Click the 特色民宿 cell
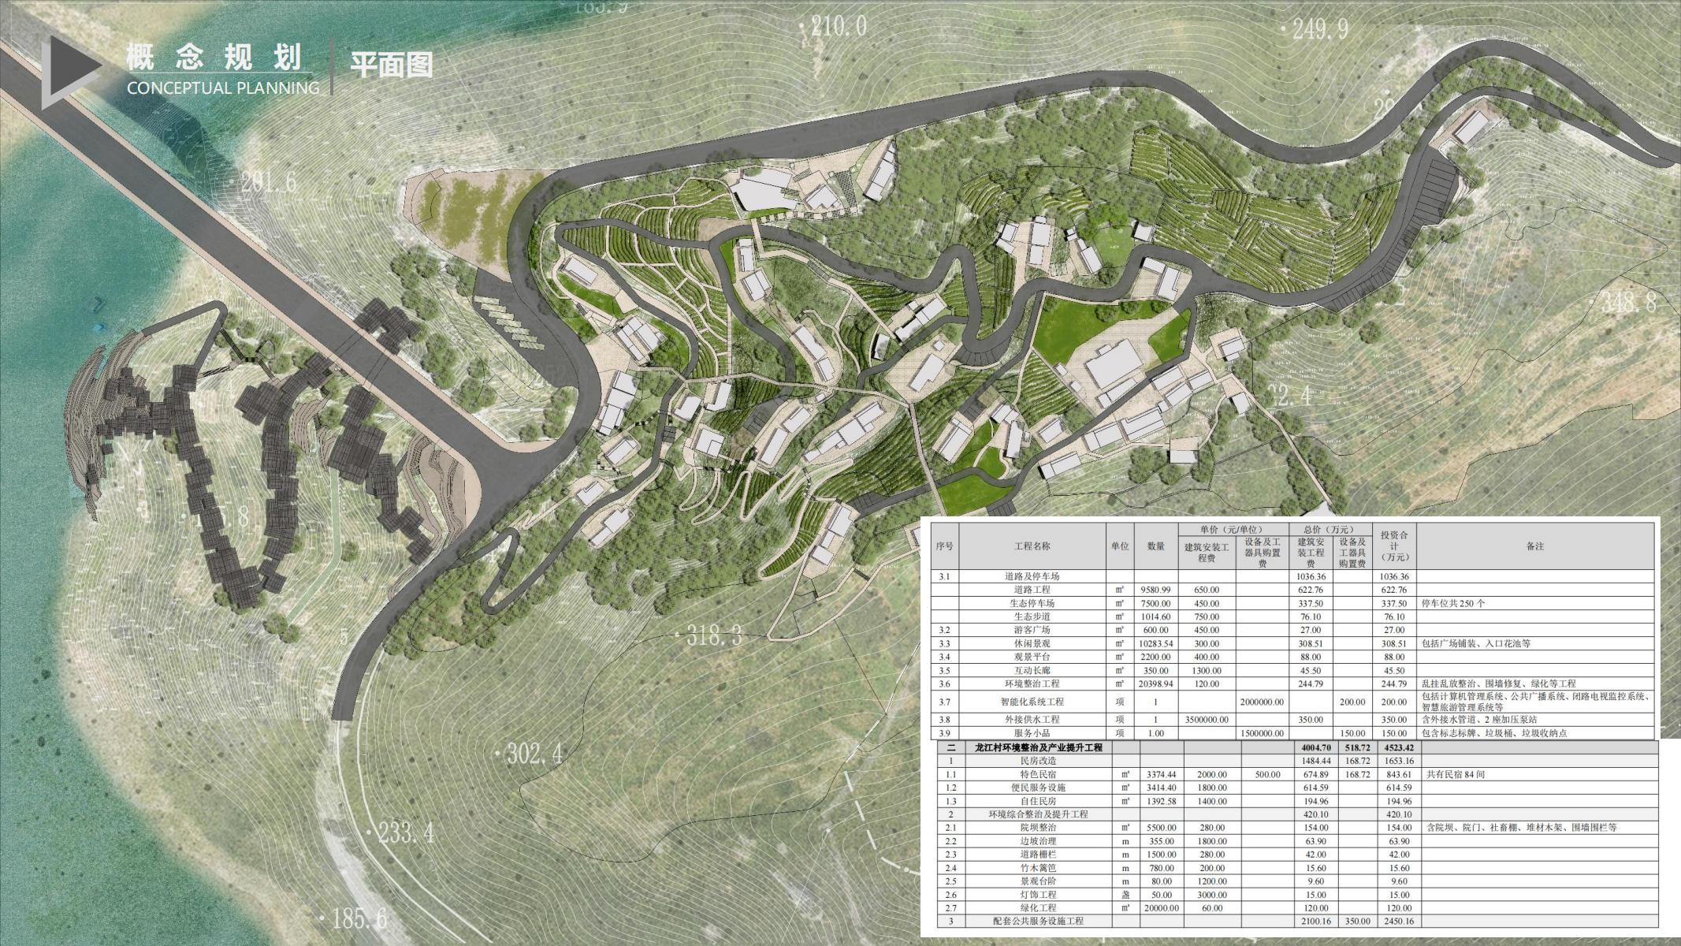The width and height of the screenshot is (1681, 946). point(1039,774)
